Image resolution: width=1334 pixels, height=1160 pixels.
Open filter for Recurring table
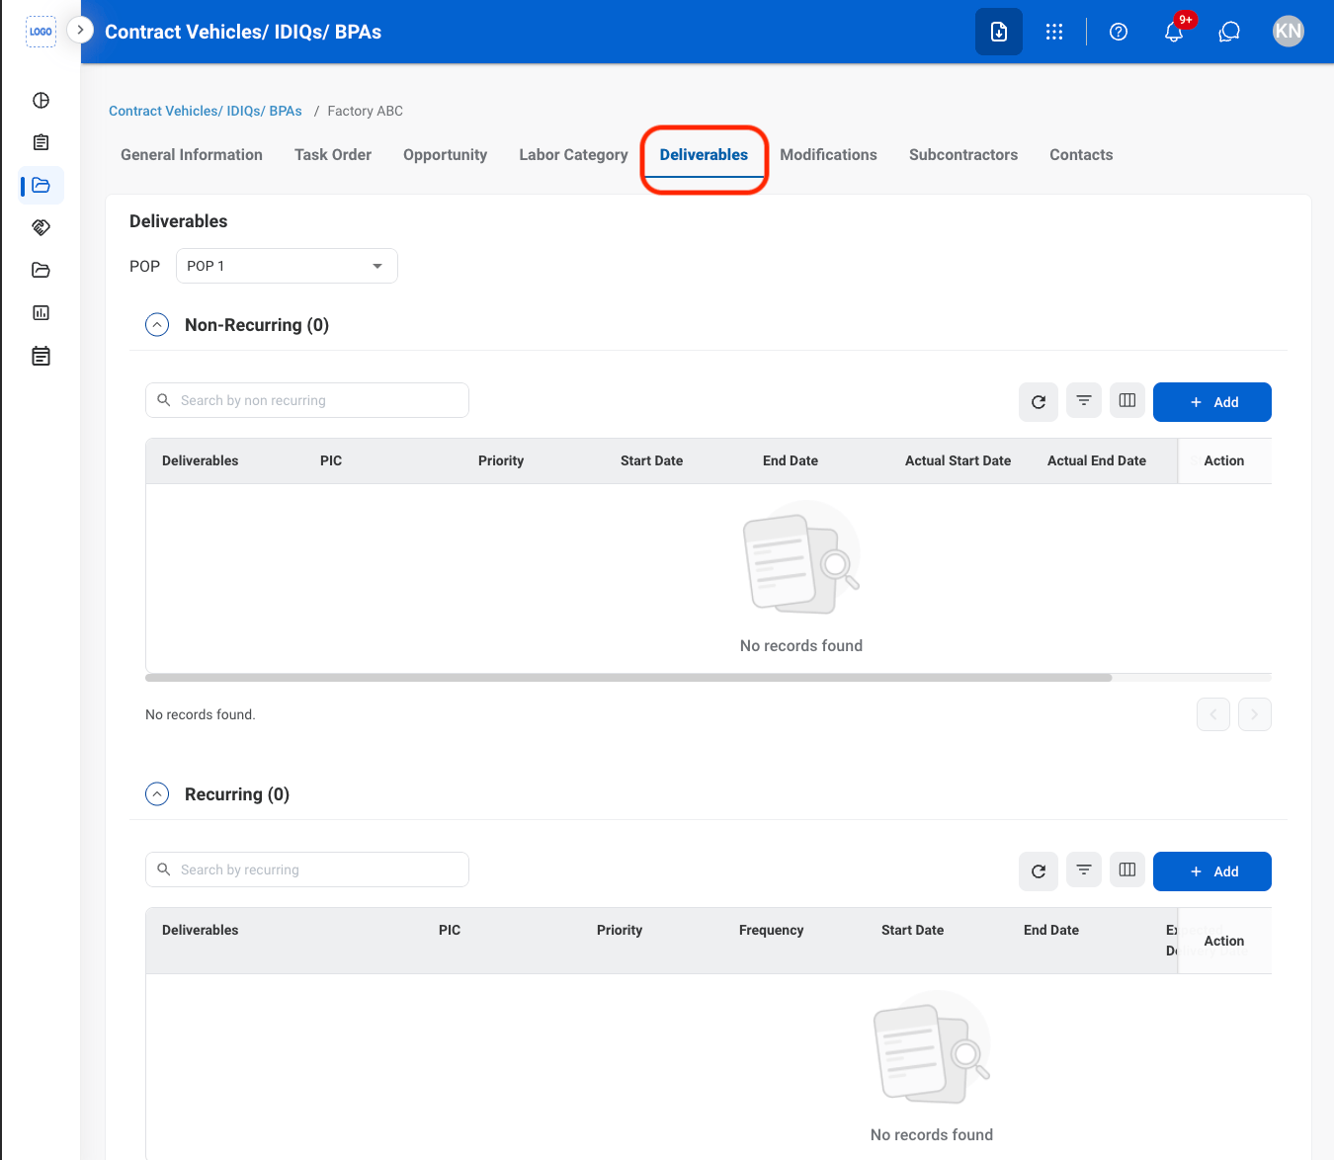tap(1084, 870)
